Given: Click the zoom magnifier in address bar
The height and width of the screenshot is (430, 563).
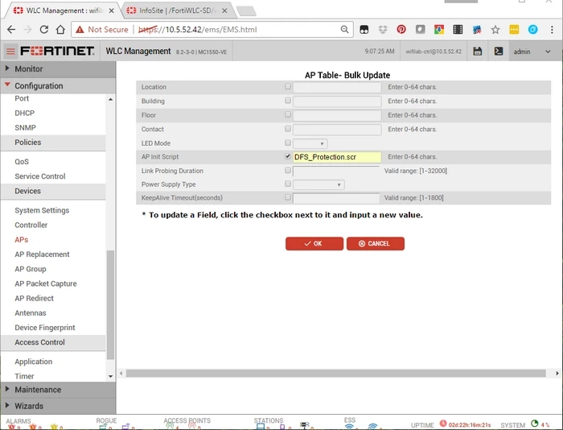Looking at the screenshot, I should click(344, 30).
